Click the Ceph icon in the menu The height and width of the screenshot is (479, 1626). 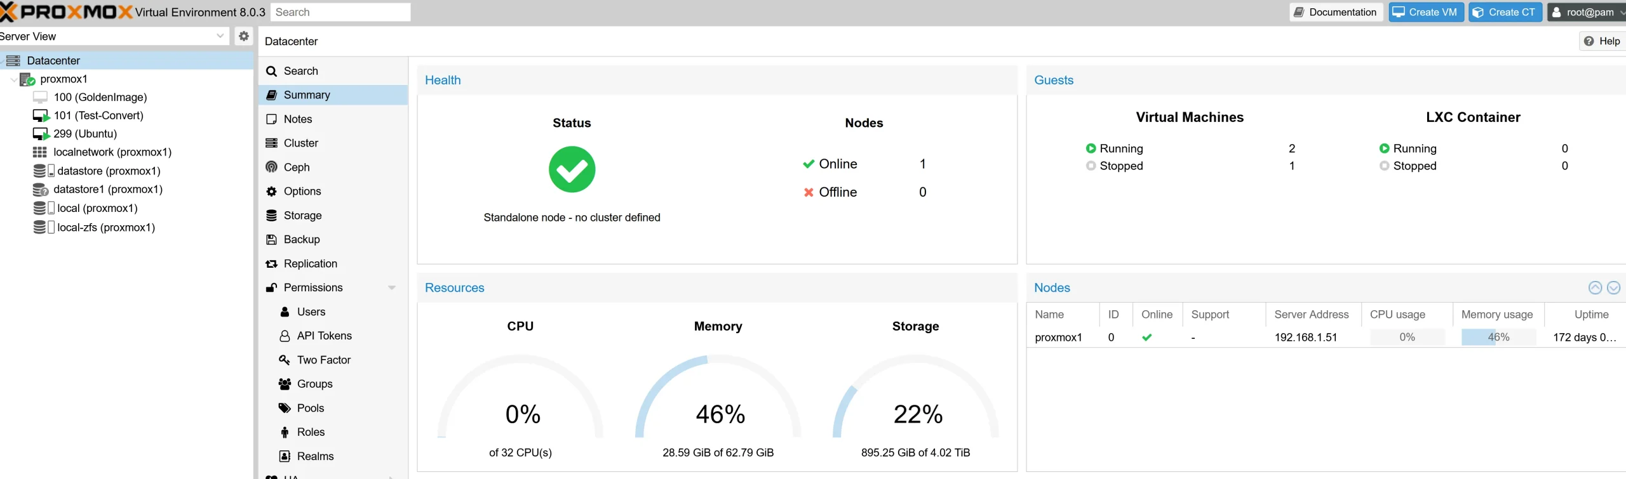point(271,167)
